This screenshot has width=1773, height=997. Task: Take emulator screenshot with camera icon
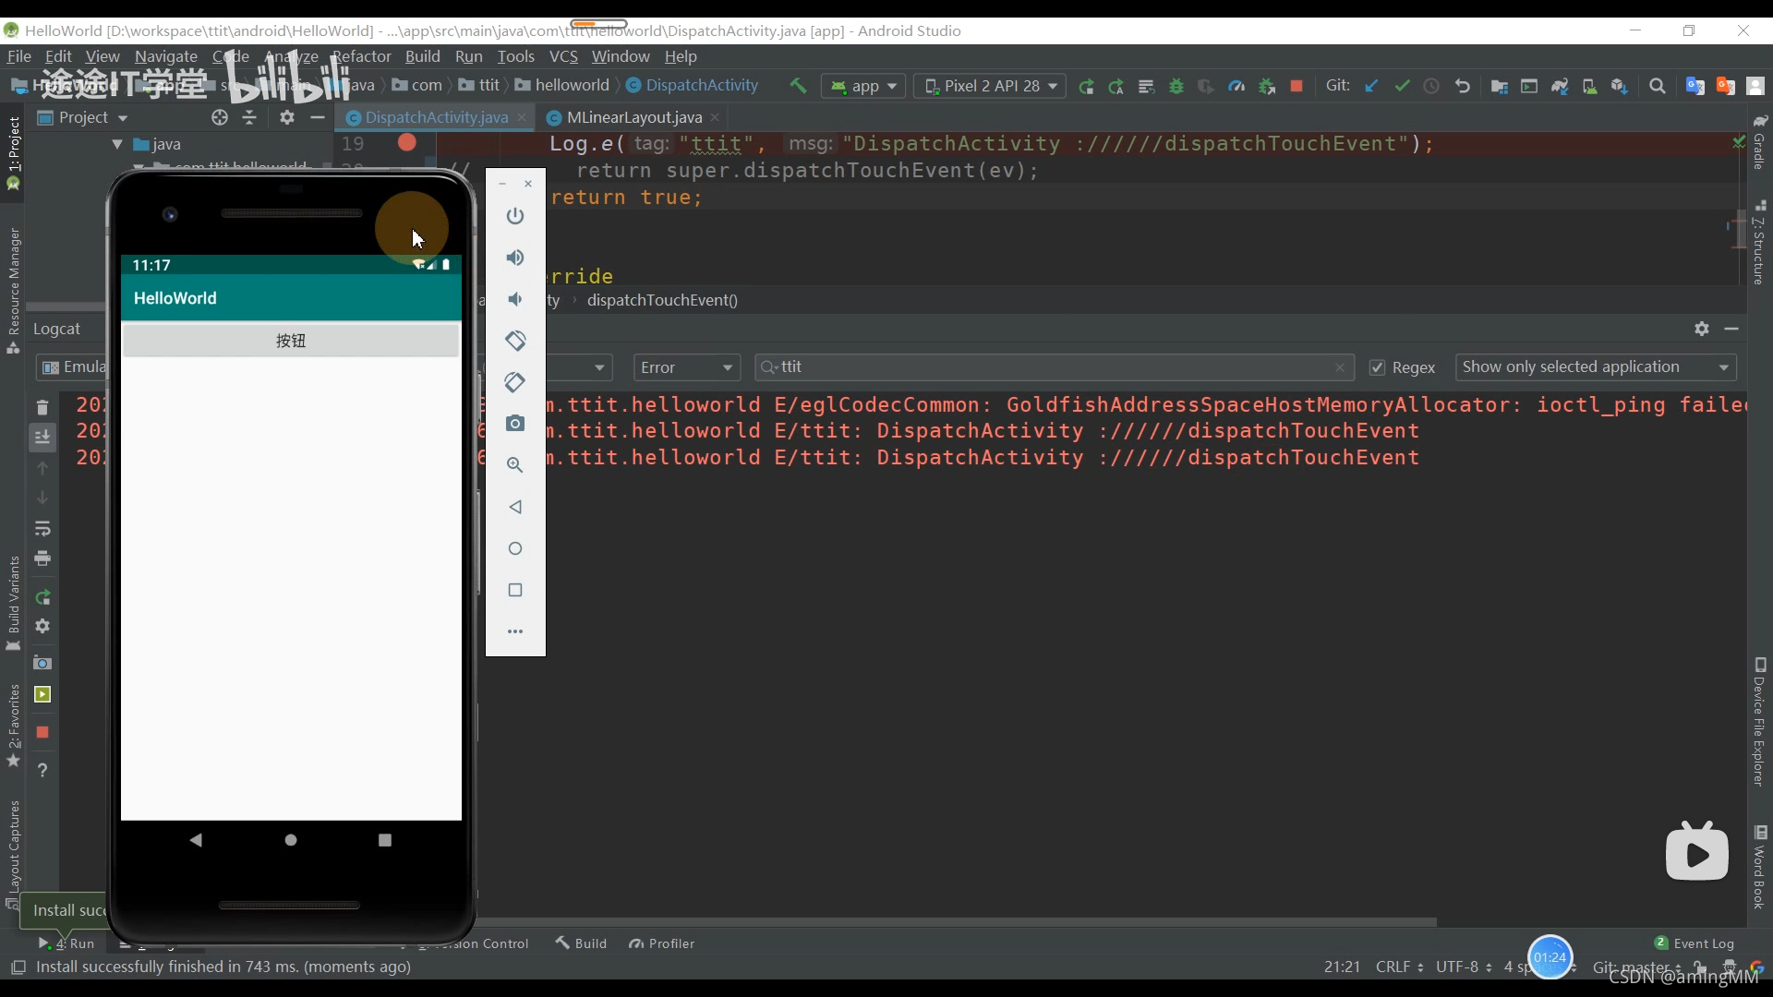(x=515, y=424)
